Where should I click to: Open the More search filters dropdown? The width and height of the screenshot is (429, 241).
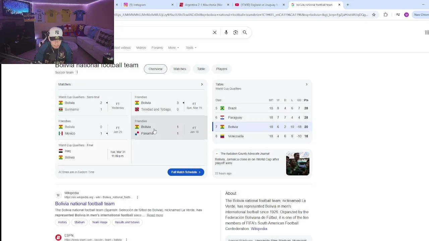[174, 48]
